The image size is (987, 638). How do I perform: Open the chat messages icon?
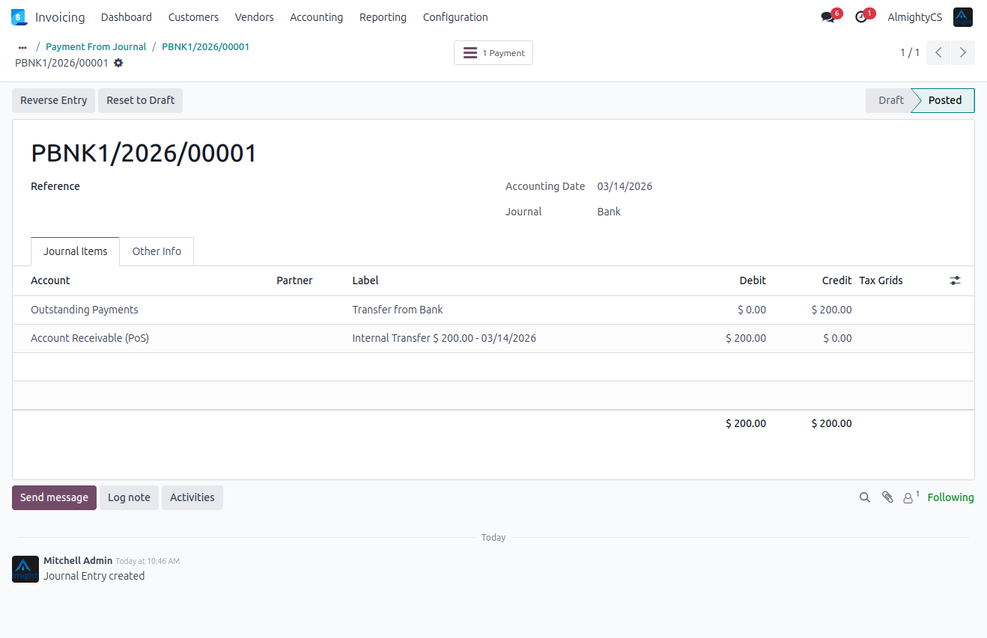pos(827,17)
